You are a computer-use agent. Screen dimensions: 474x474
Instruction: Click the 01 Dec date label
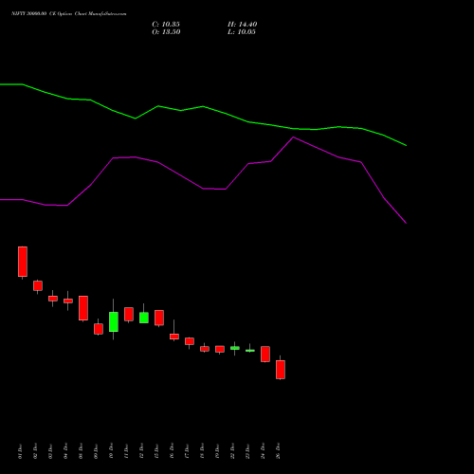coord(20,451)
